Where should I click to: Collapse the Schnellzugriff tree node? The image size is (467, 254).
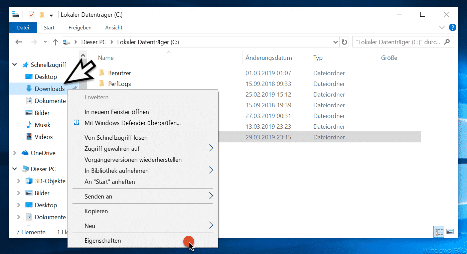(15, 65)
